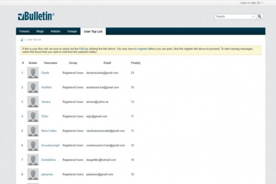Open Tamara's user profile link

[x=46, y=102]
